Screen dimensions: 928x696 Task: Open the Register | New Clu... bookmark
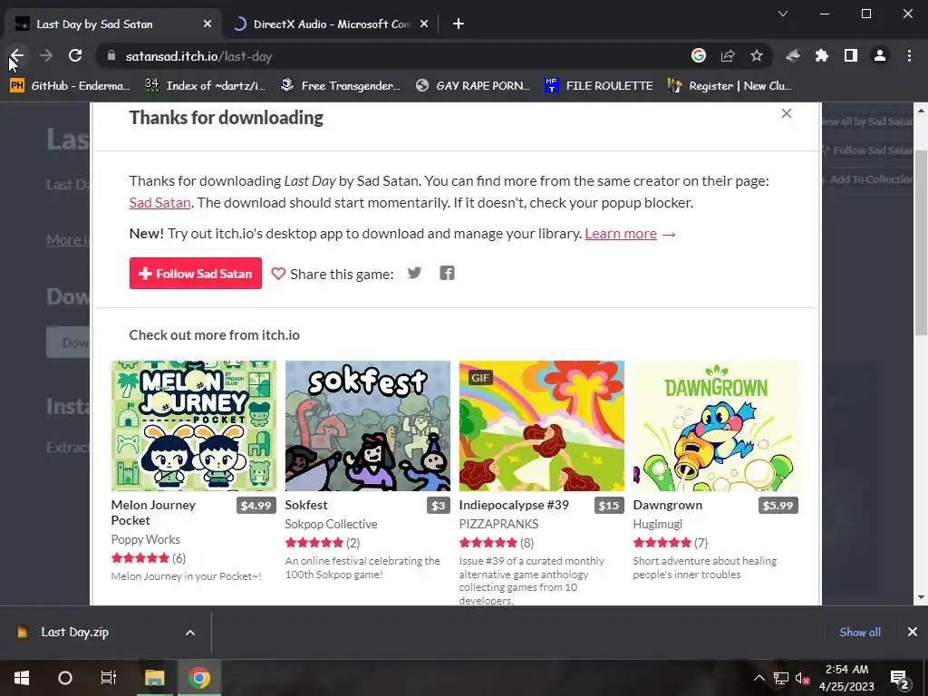pyautogui.click(x=730, y=86)
